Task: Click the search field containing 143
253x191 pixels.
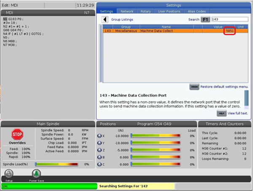Action: click(230, 19)
